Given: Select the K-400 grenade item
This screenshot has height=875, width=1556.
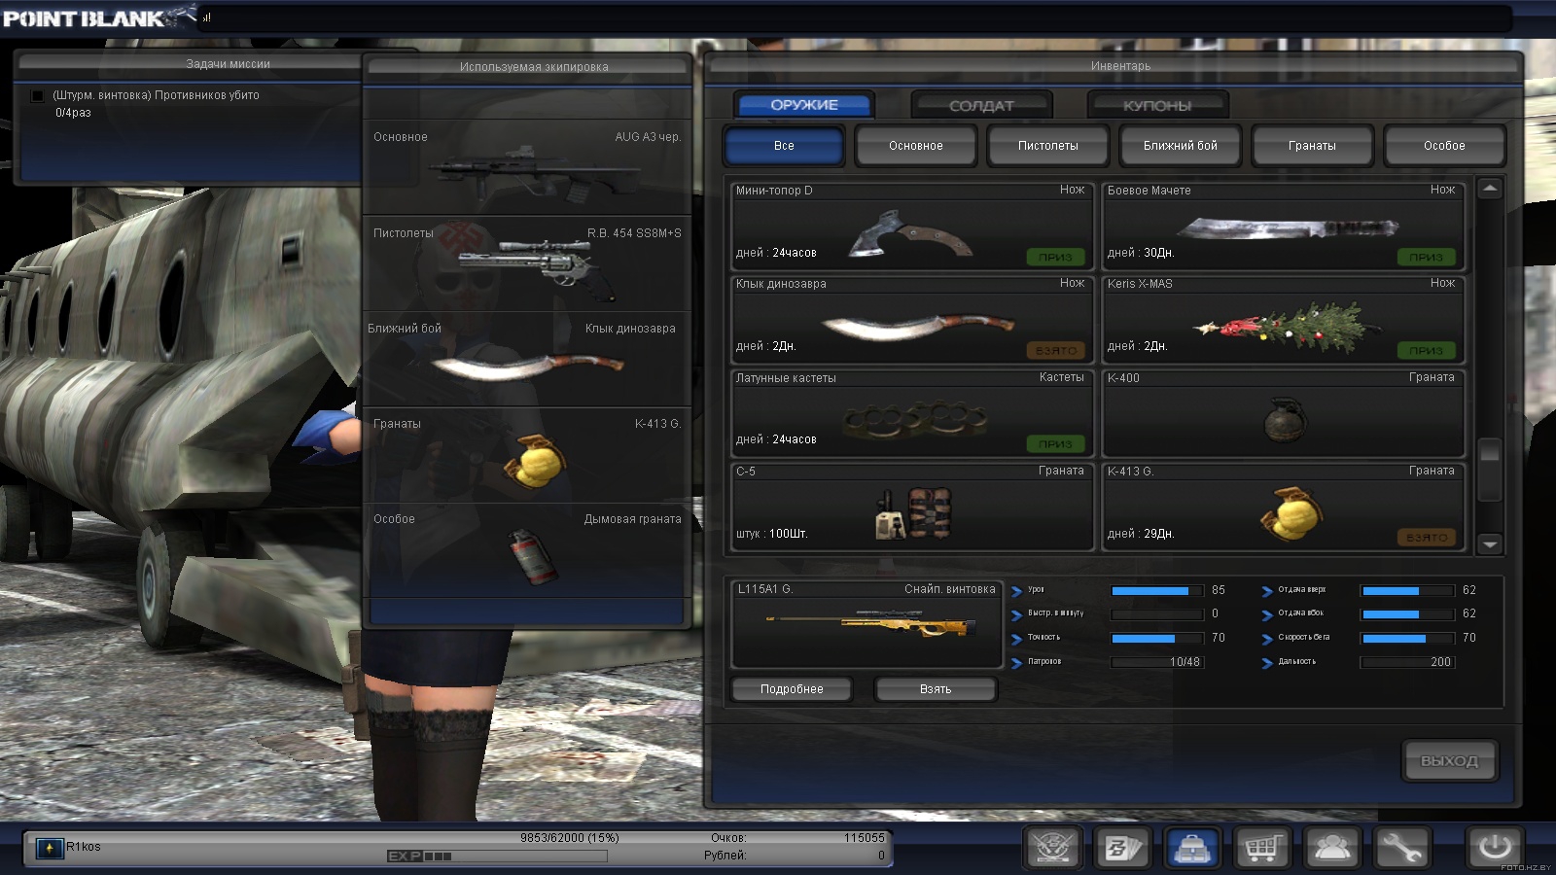Looking at the screenshot, I should [1283, 413].
